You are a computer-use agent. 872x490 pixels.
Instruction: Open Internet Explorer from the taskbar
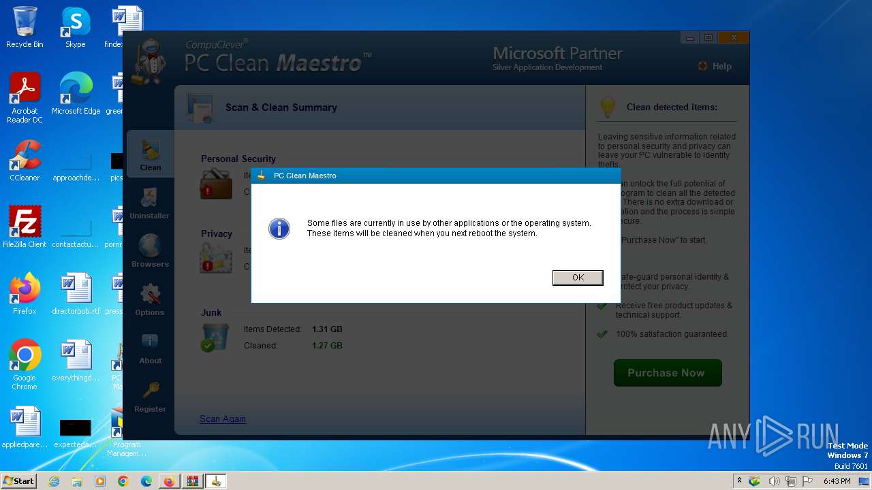click(54, 481)
